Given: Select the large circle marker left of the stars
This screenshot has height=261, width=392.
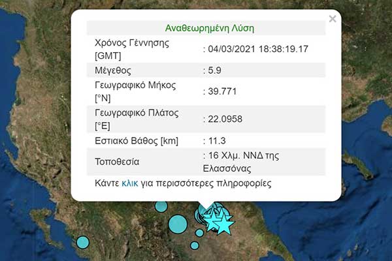Looking at the screenshot, I should pos(177,224).
